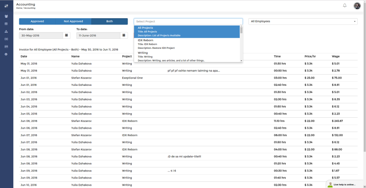The height and width of the screenshot is (188, 366).
Task: Click the Time column header
Action: click(x=277, y=56)
